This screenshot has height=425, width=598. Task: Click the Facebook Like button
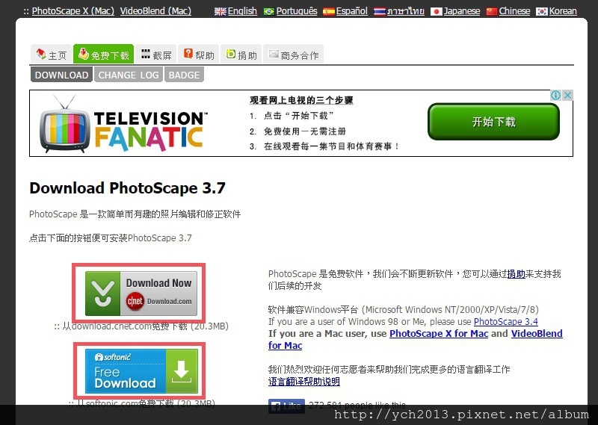point(286,406)
